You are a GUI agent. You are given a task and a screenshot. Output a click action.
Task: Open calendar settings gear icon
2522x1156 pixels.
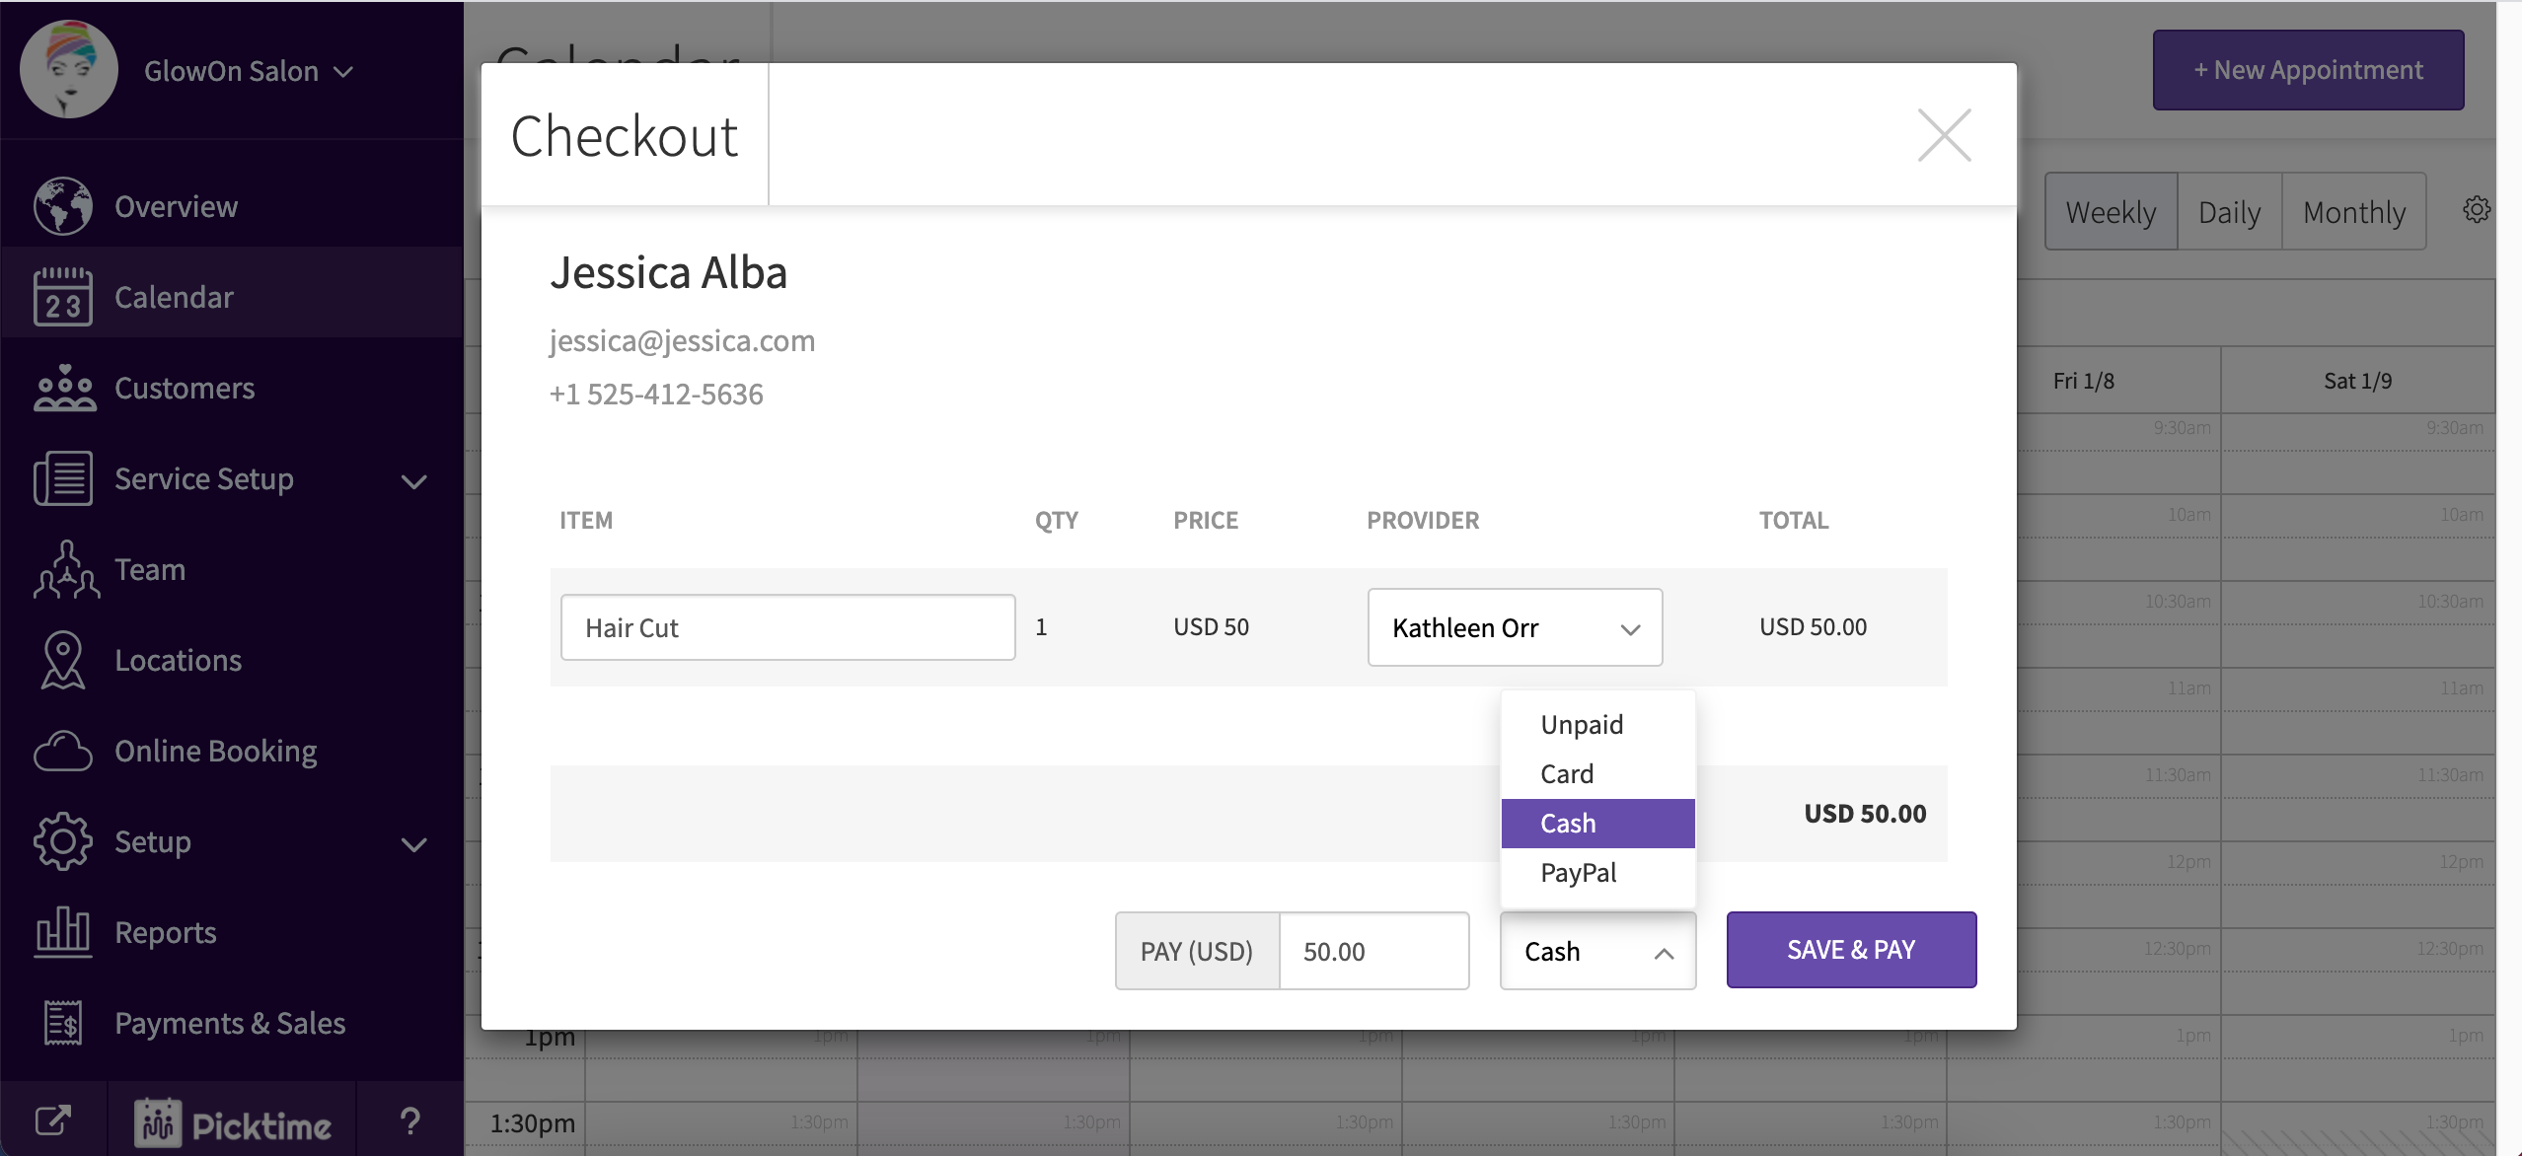2476,210
